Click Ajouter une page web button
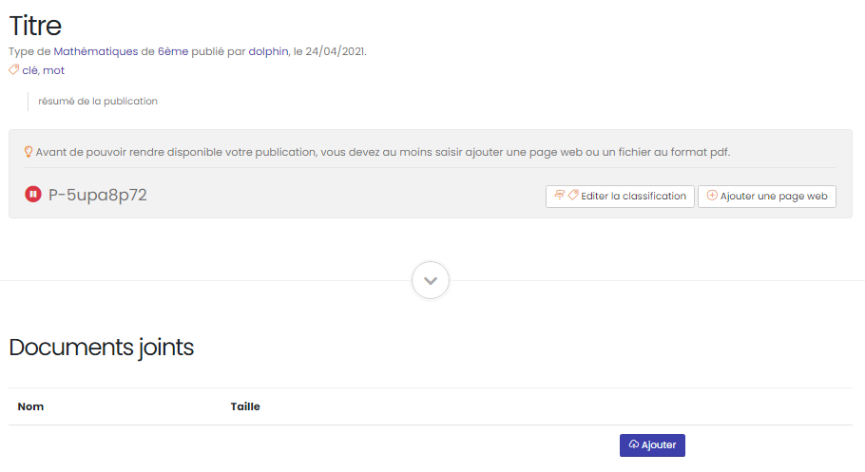Image resolution: width=865 pixels, height=472 pixels. 767,197
